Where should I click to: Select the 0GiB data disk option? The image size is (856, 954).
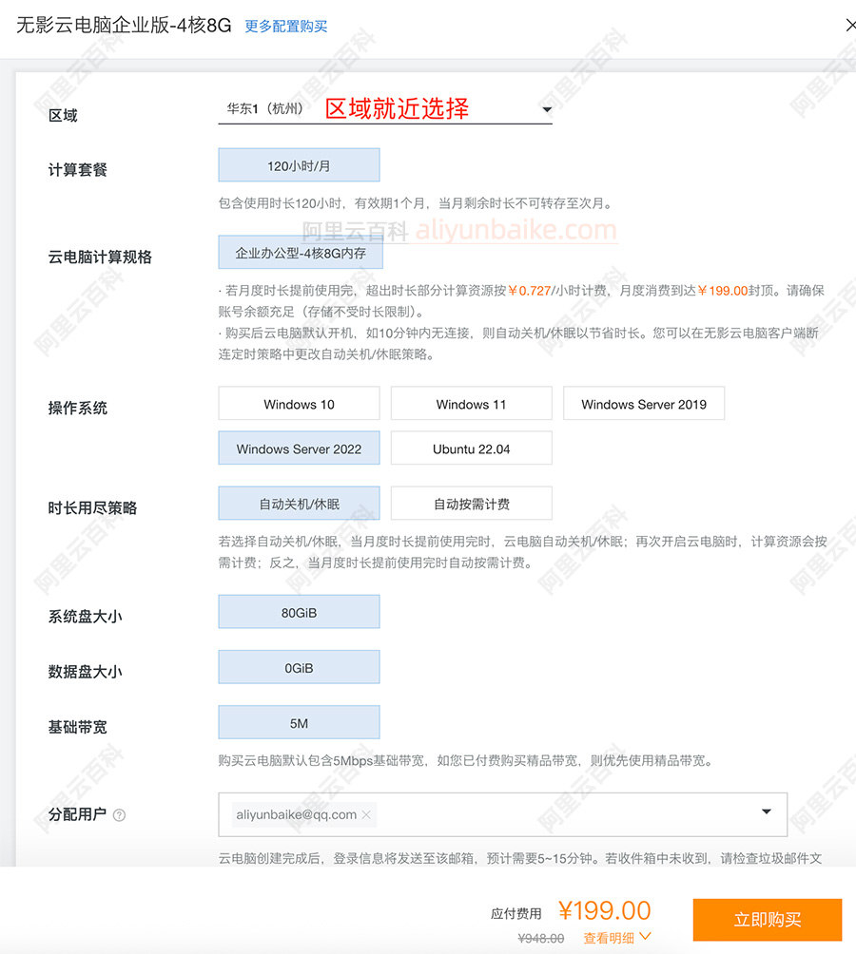click(x=299, y=666)
